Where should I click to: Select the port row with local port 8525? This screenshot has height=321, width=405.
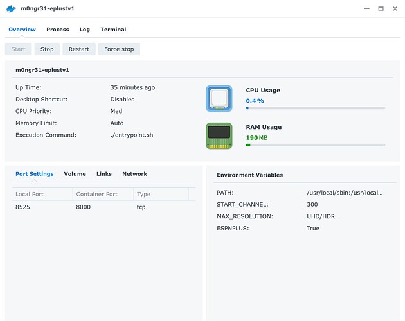[x=103, y=207]
